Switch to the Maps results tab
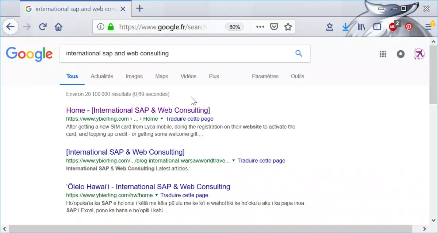Screen dimensions: 438x233 (x=161, y=76)
